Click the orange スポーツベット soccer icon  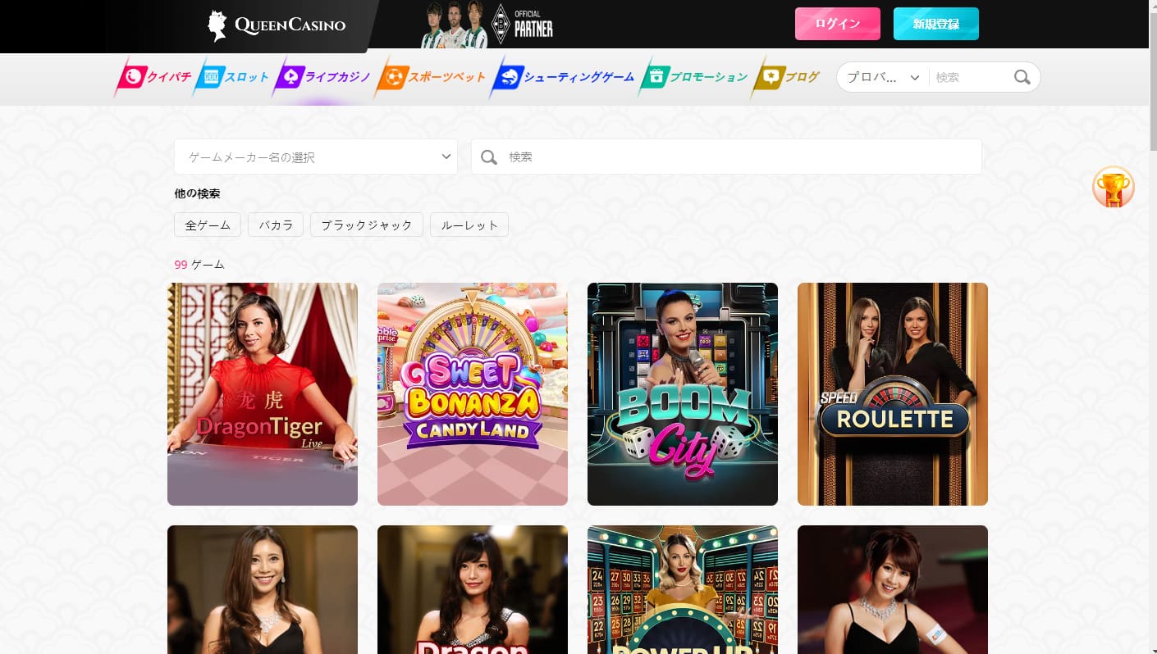click(x=392, y=77)
